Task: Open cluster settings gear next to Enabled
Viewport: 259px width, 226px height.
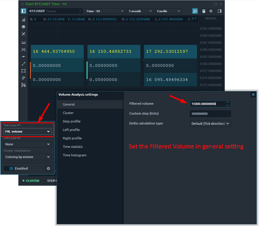Action: [x=48, y=168]
